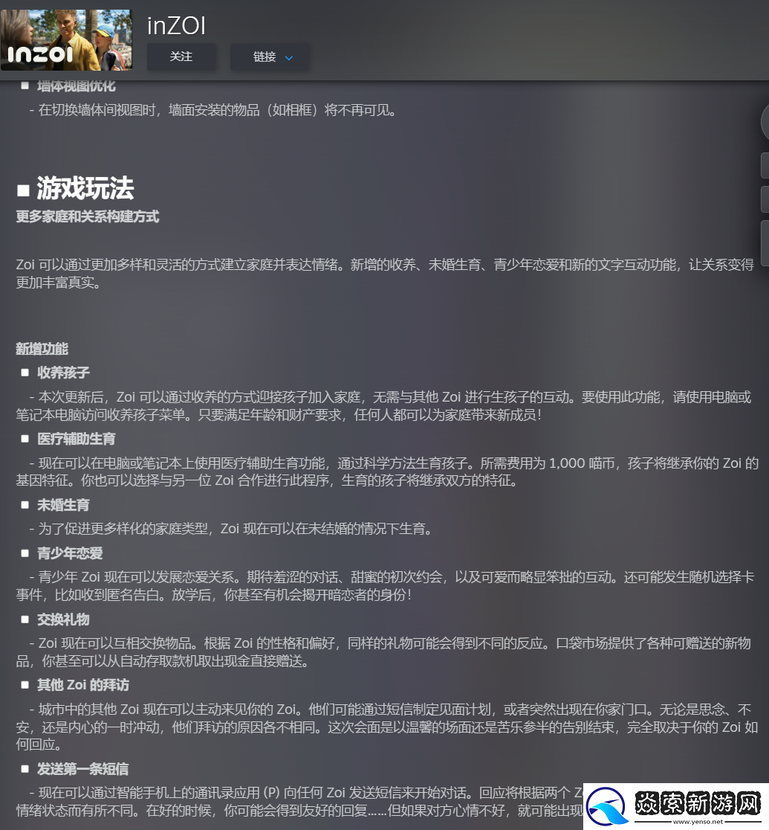Enable notifications via the 关注 button
Screen dimensions: 769x830
(x=181, y=57)
